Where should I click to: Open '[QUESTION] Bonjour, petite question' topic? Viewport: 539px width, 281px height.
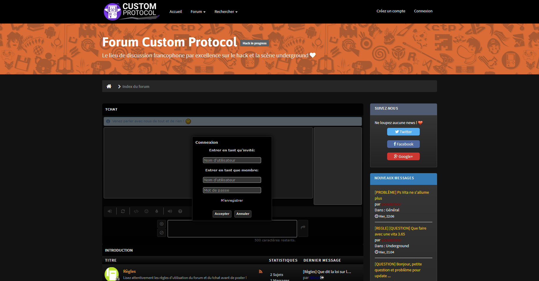point(398,270)
